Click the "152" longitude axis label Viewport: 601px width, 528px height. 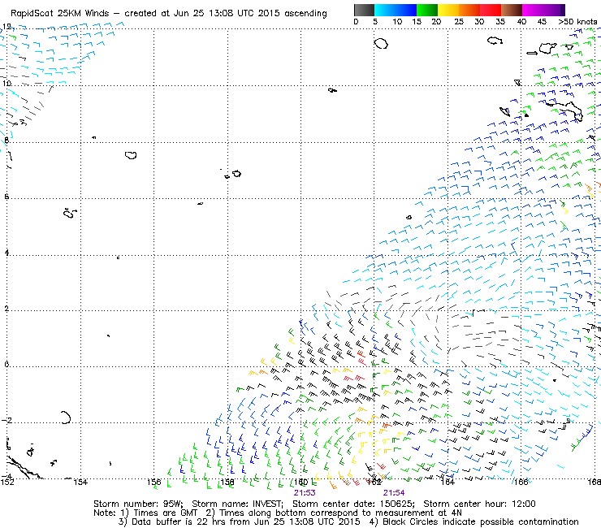(x=6, y=483)
